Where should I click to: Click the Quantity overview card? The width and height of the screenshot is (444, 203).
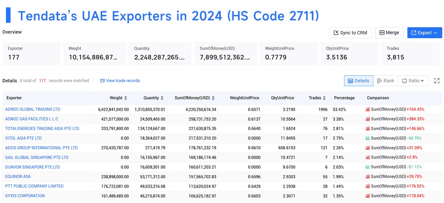160,54
